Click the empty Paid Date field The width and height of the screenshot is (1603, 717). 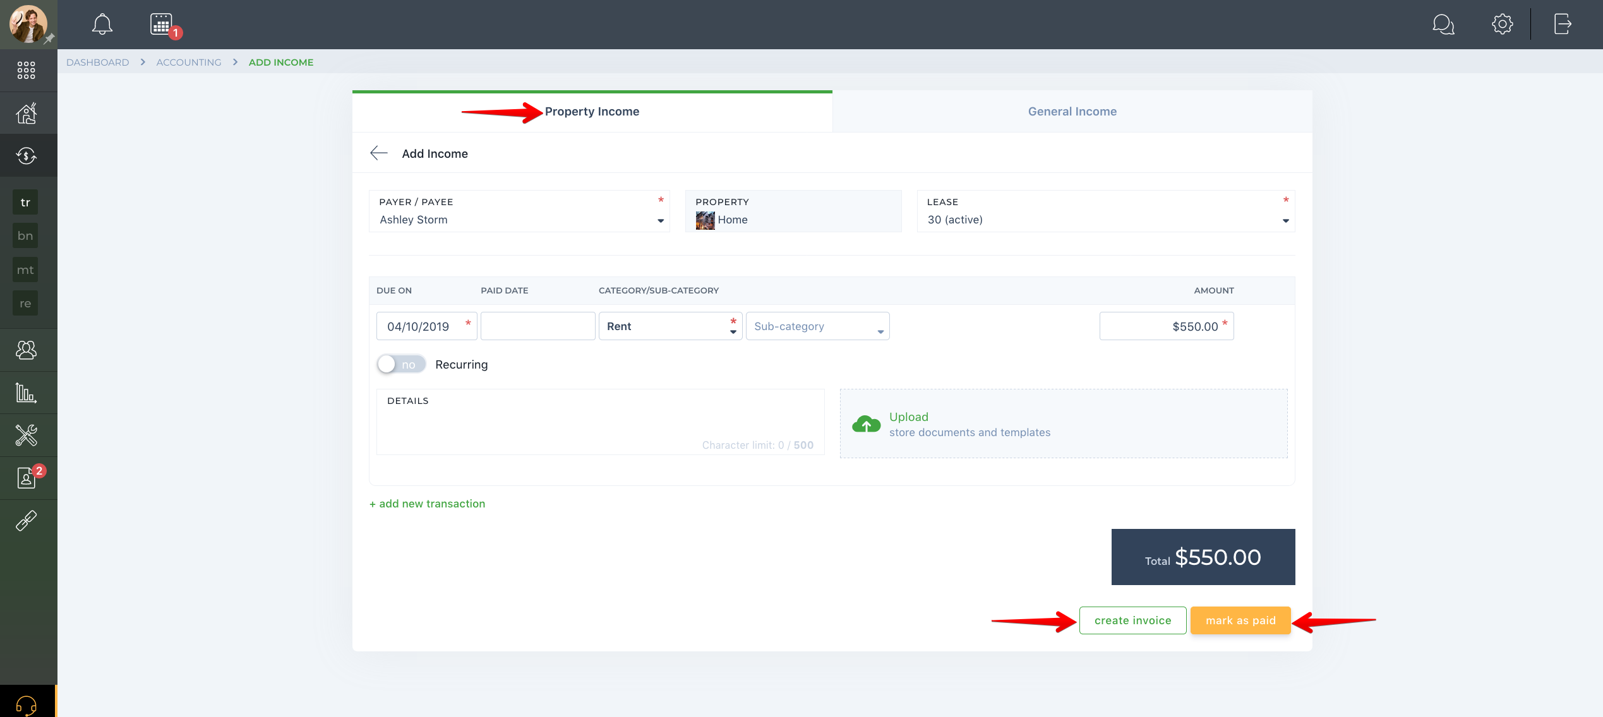(x=538, y=326)
